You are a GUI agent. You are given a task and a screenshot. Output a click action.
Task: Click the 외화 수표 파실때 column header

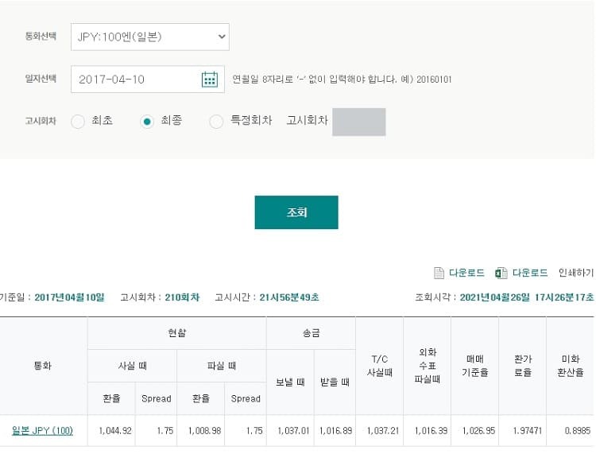[428, 366]
